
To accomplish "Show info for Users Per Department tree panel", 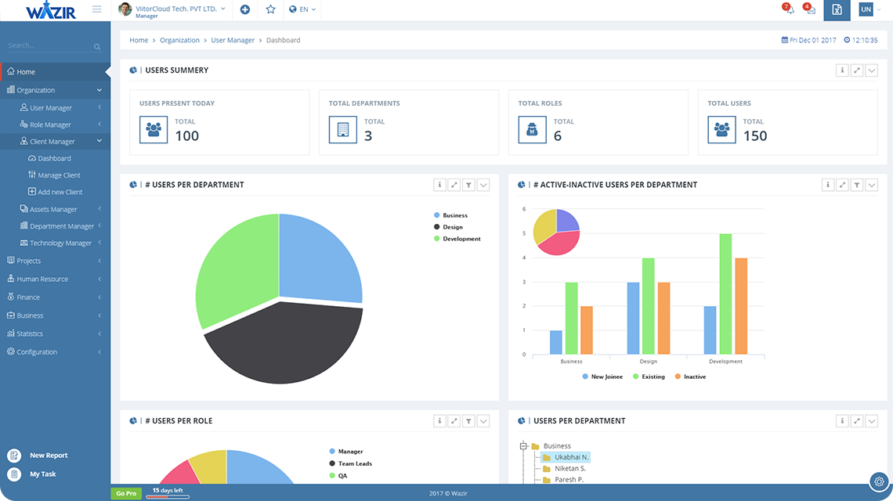I will tap(842, 421).
